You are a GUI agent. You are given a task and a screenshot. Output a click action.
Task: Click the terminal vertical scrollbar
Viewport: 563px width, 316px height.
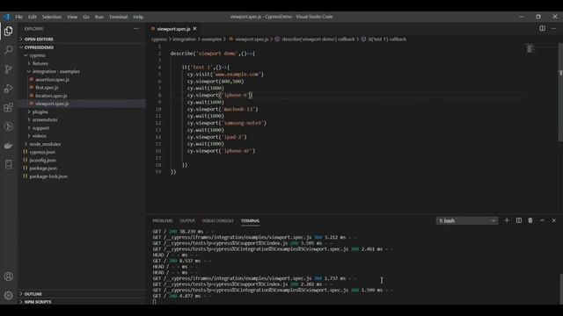coord(560,289)
